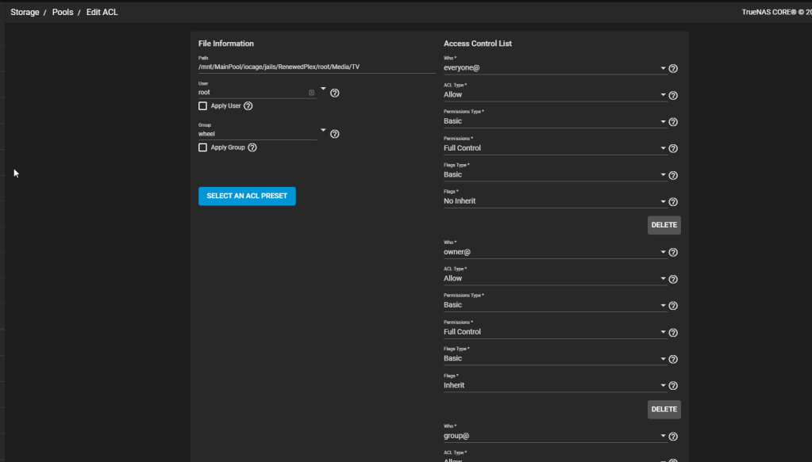This screenshot has width=812, height=462.
Task: Enable the Apply Group checkbox
Action: tap(203, 147)
